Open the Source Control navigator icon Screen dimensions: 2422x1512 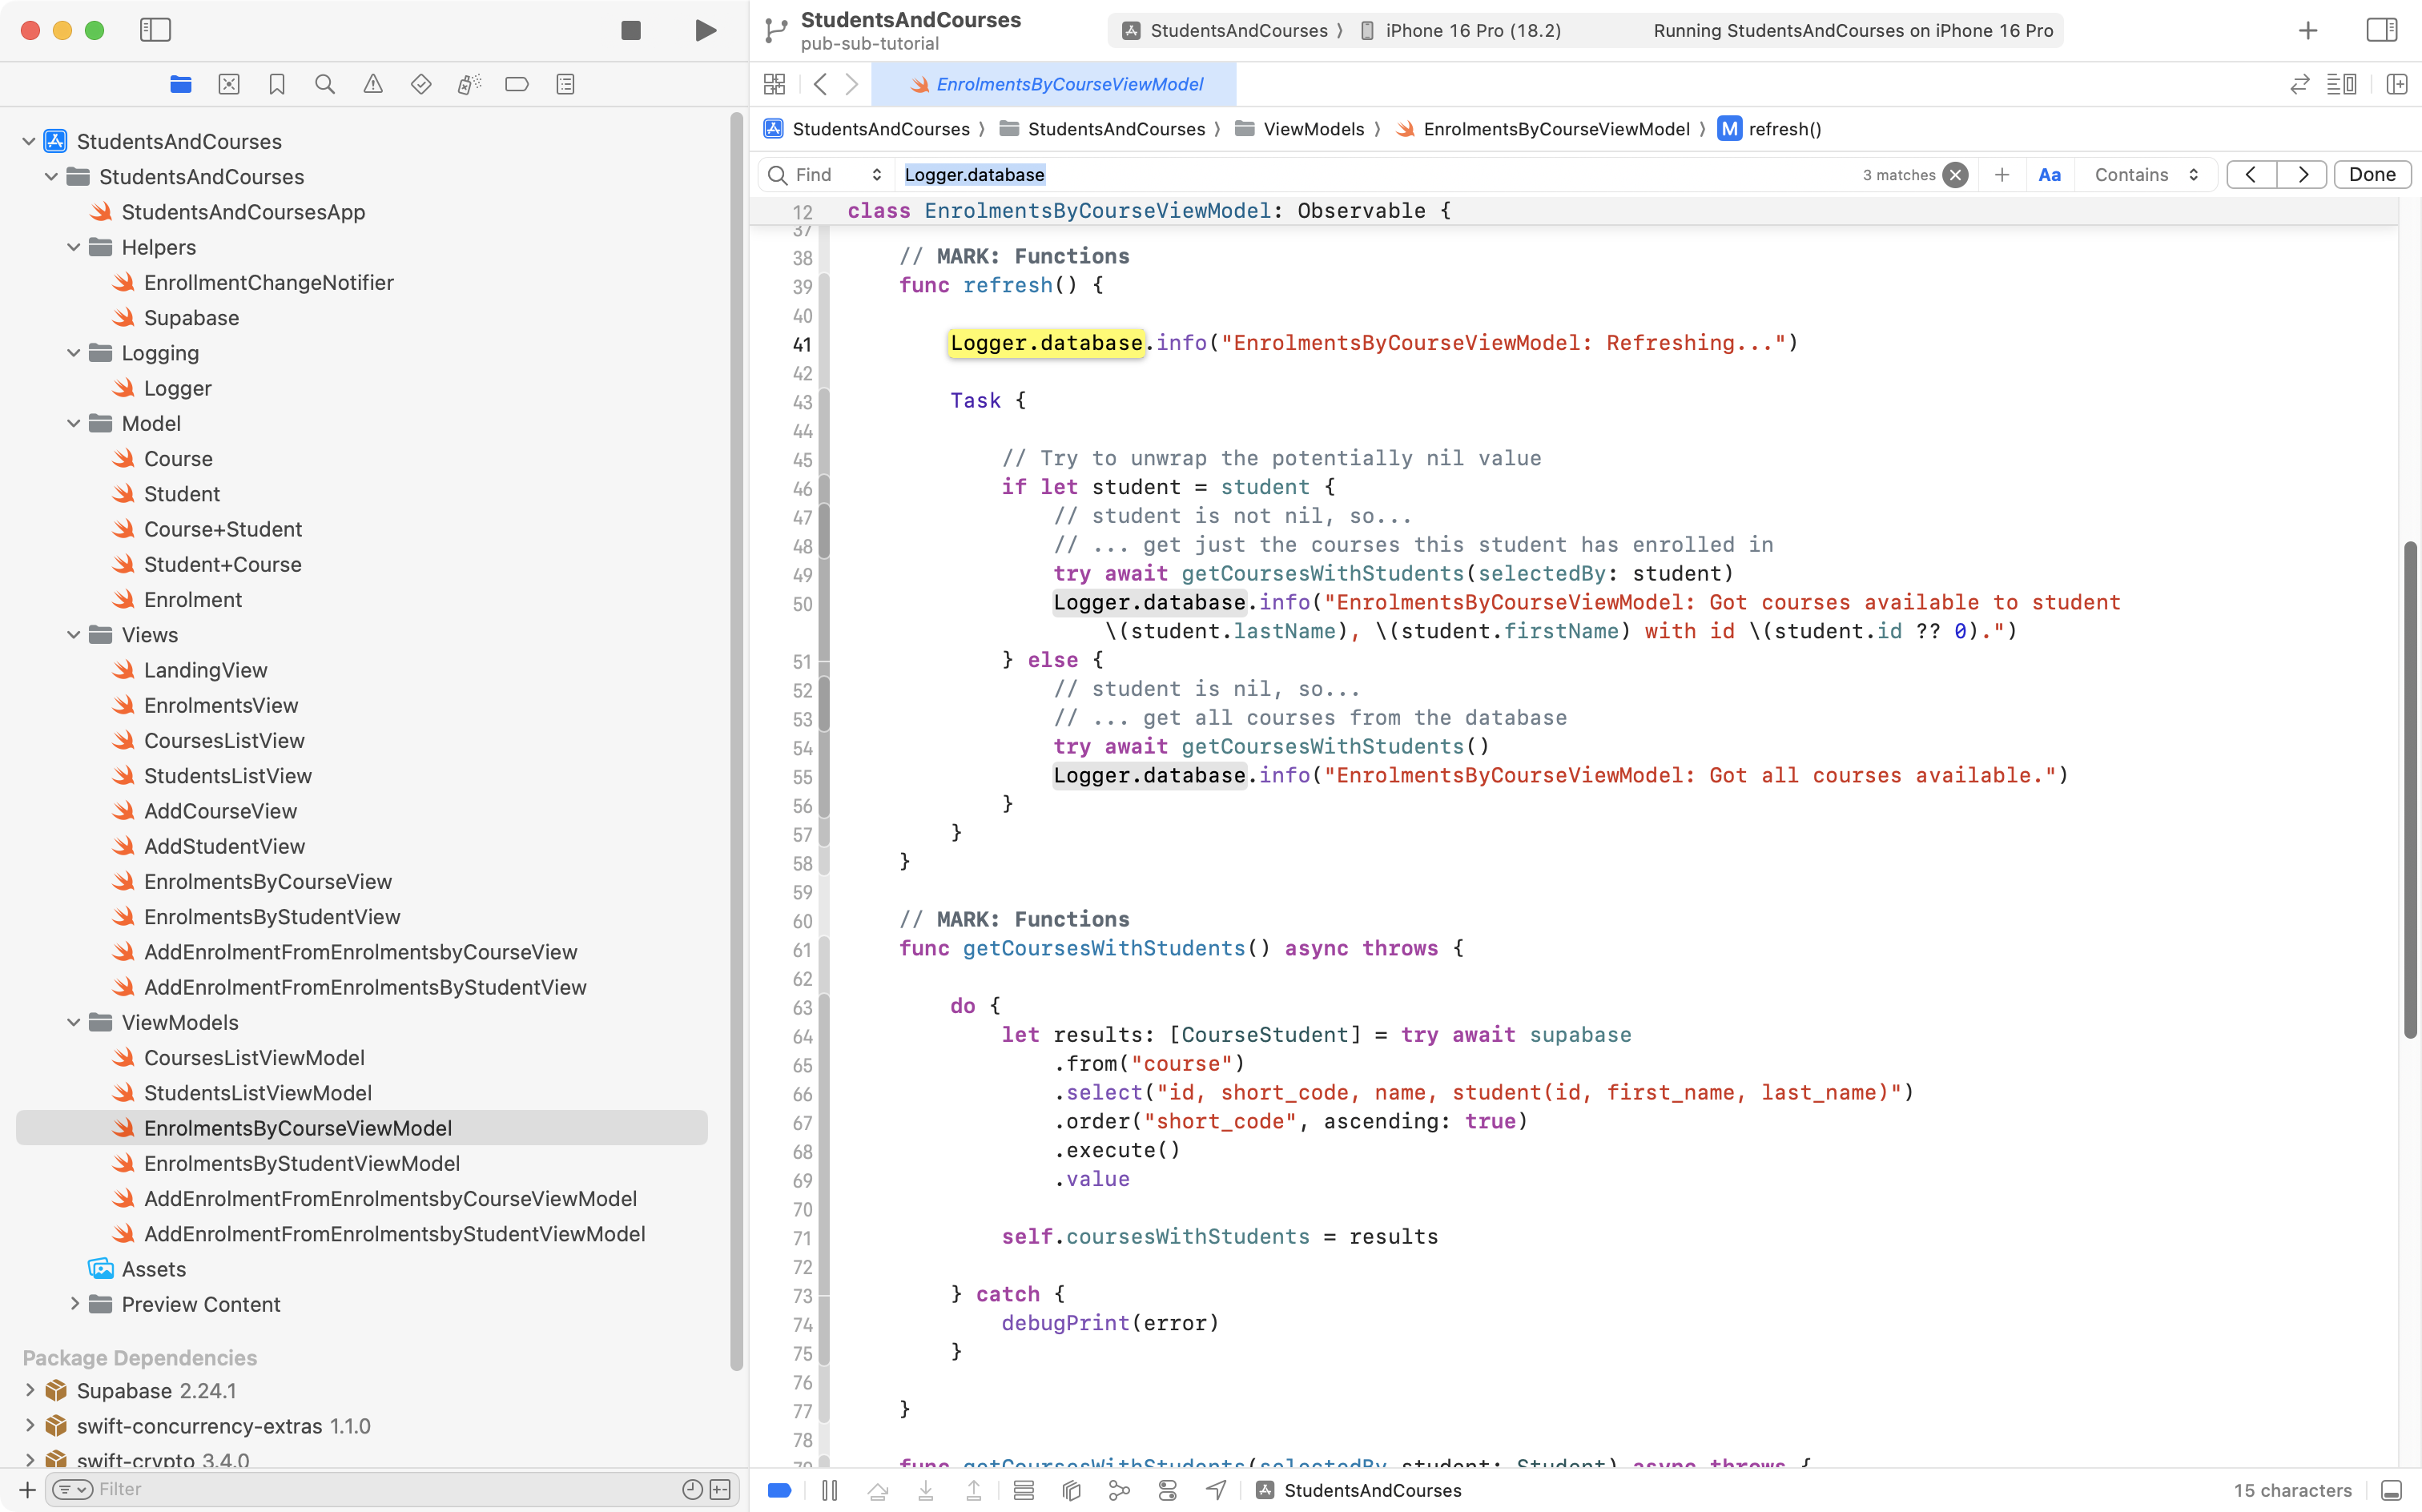coord(229,84)
